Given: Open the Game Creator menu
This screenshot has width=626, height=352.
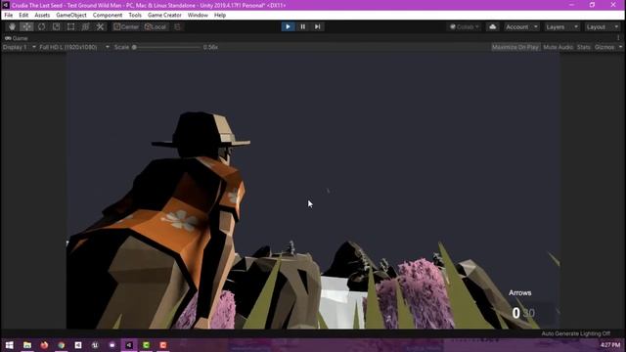Looking at the screenshot, I should click(164, 16).
